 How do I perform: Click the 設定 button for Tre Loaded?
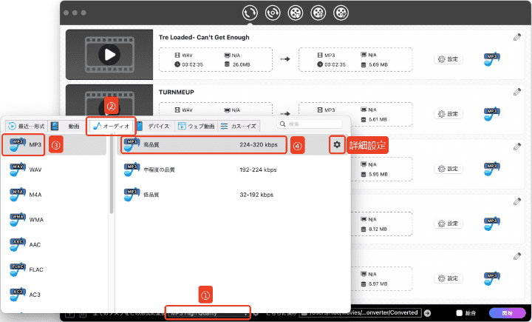pos(448,60)
